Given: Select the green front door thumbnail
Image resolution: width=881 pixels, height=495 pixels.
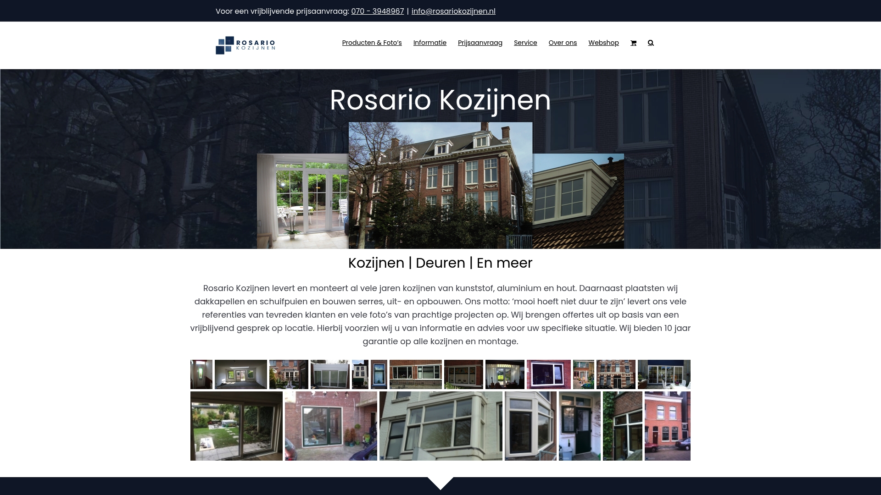Looking at the screenshot, I should click(x=580, y=426).
